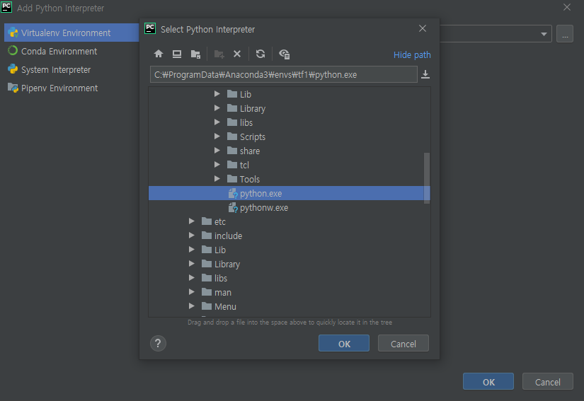This screenshot has height=401, width=584.
Task: Click the PyCharm logo in Add Python Interpreter window
Action: (6, 6)
